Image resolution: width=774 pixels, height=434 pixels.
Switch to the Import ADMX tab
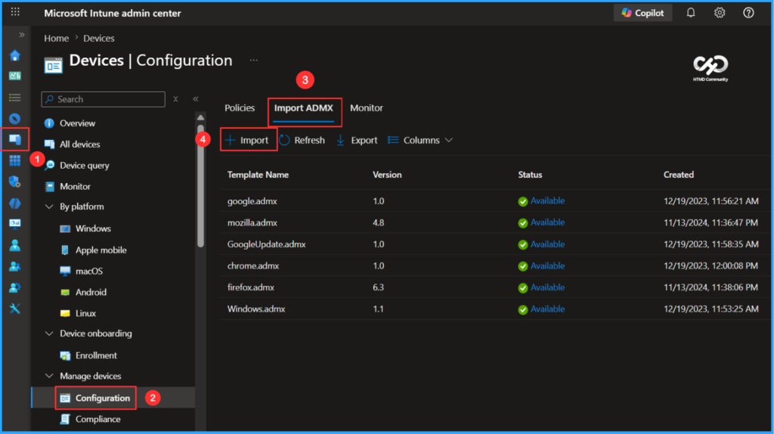pos(304,108)
